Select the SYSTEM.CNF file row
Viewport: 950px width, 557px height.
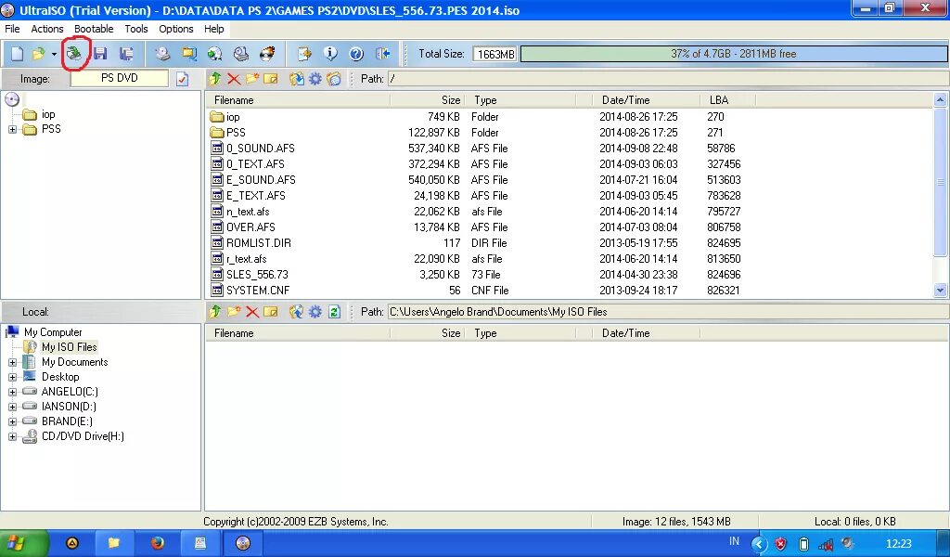(476, 291)
